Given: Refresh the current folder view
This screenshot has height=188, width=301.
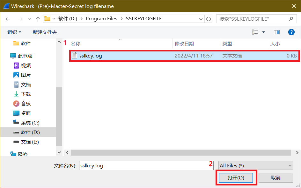Looking at the screenshot, I should pos(209,19).
